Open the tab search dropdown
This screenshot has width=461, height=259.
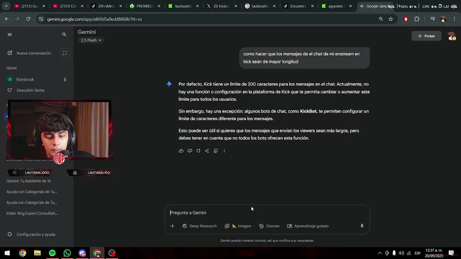(6, 6)
